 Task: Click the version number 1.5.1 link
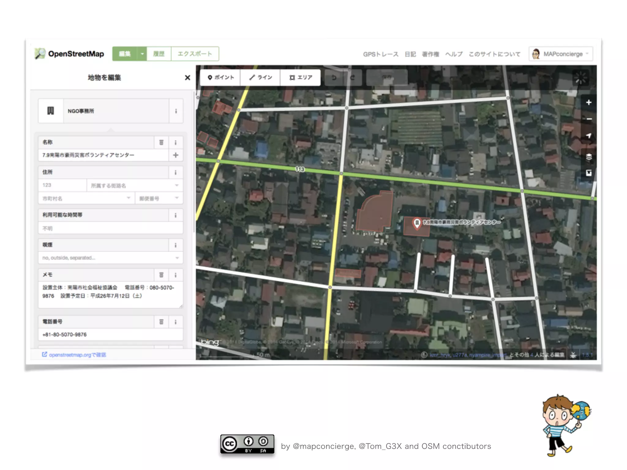pyautogui.click(x=587, y=355)
